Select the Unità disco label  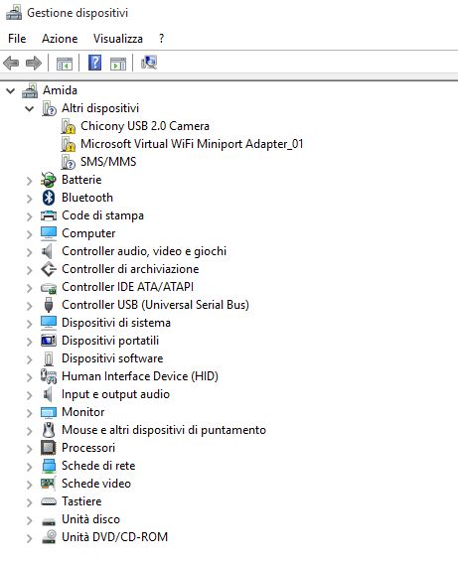click(90, 519)
